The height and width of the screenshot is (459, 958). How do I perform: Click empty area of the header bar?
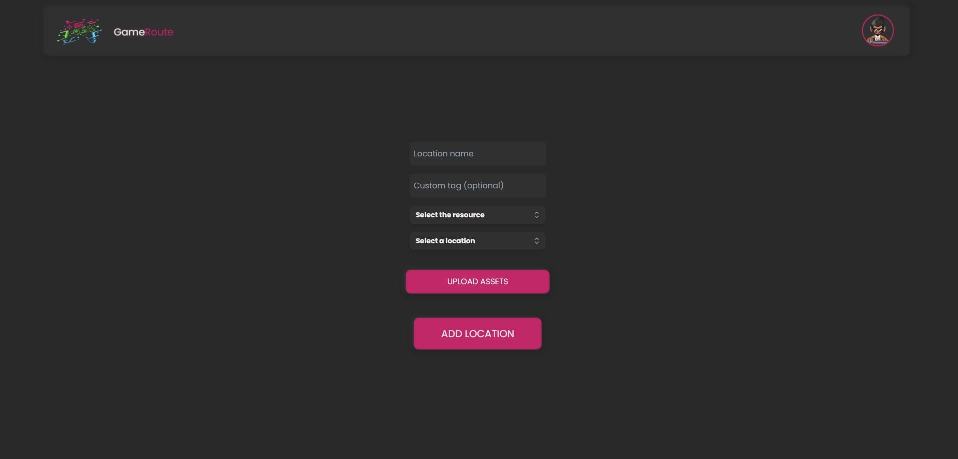coord(500,31)
